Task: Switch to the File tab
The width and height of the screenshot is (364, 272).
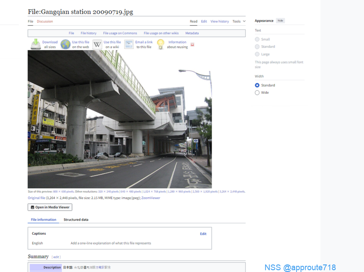Action: click(31, 21)
